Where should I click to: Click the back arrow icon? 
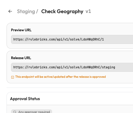(10, 11)
